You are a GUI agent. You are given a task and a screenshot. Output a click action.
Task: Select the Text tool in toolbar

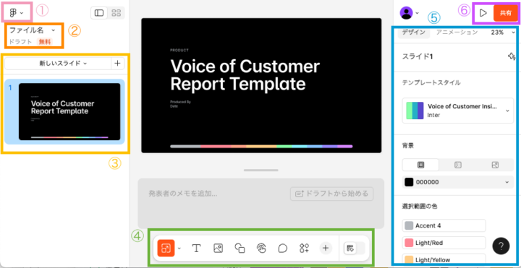[196, 248]
